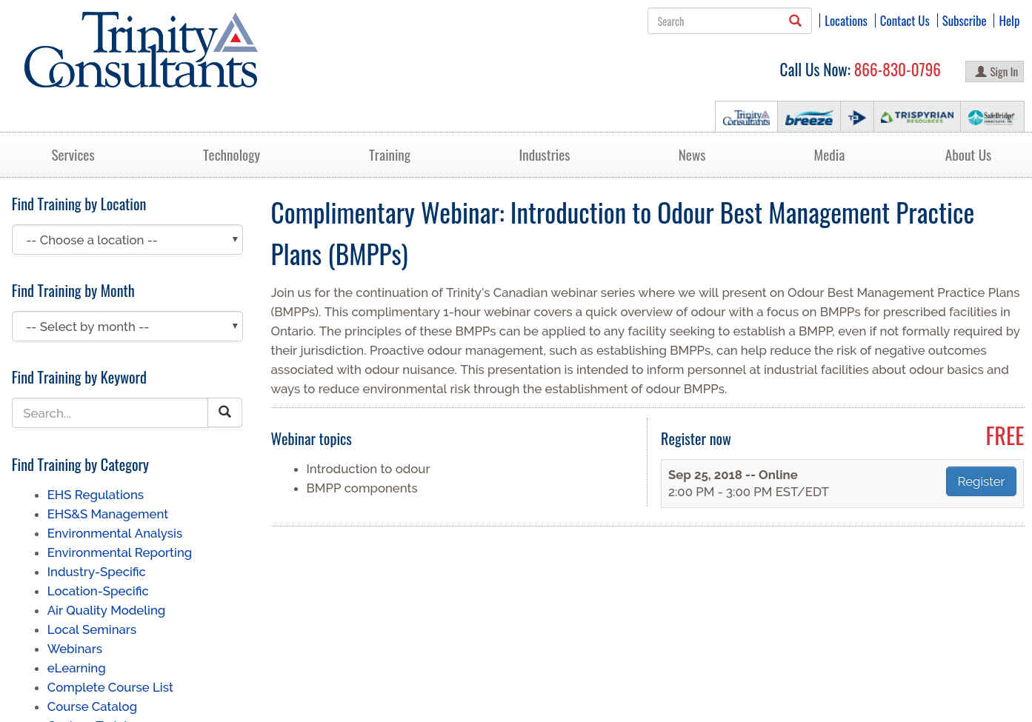
Task: Open the Technology menu
Action: coord(231,156)
